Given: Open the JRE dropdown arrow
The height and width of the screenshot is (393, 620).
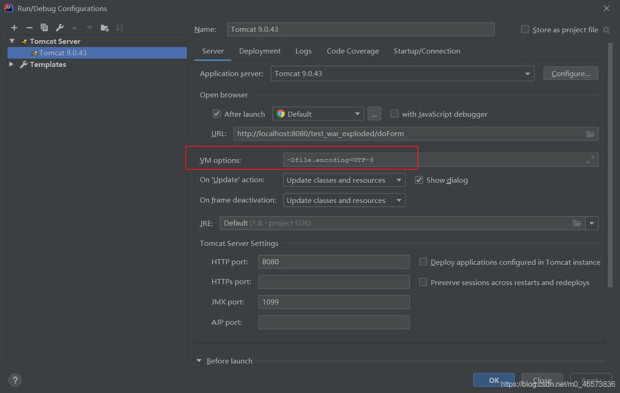Looking at the screenshot, I should tap(592, 223).
